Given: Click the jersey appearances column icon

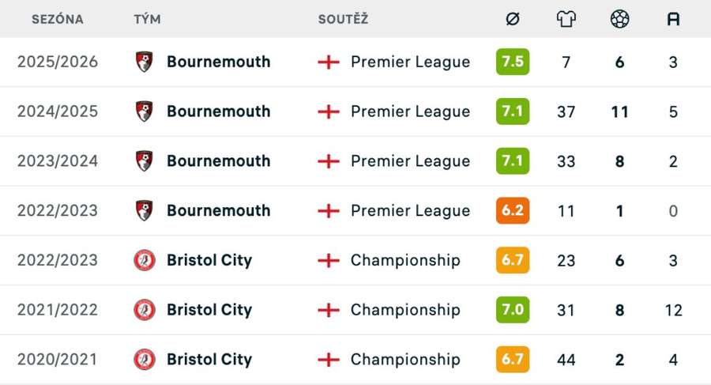Looking at the screenshot, I should point(566,19).
